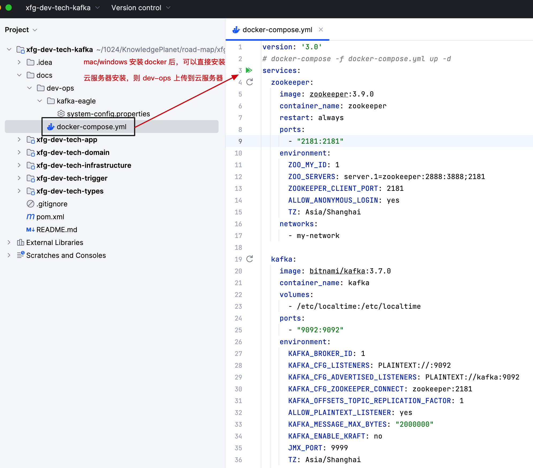The image size is (533, 468).
Task: Collapse the docs folder
Action: [19, 75]
